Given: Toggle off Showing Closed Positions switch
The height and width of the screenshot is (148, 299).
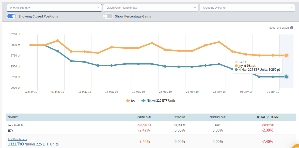Looking at the screenshot, I should [x=12, y=16].
